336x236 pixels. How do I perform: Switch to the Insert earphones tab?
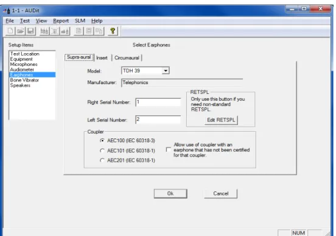point(102,58)
